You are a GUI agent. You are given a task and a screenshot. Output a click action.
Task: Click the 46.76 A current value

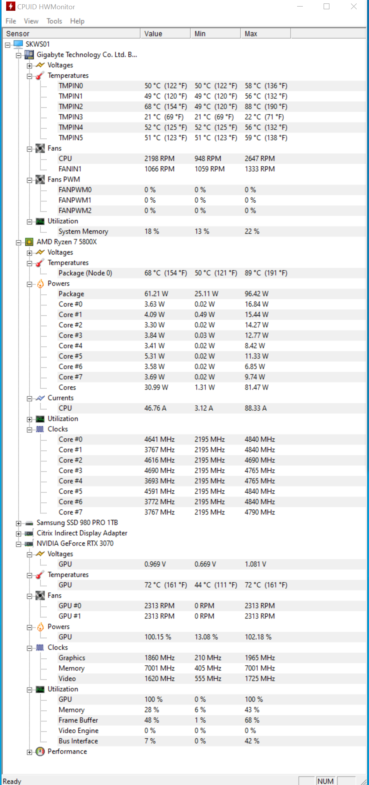(155, 408)
